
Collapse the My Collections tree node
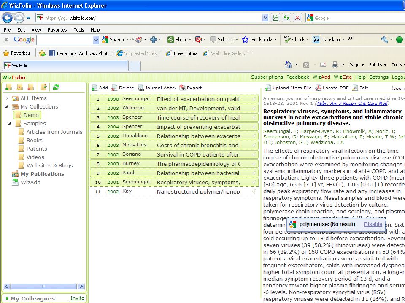7,106
